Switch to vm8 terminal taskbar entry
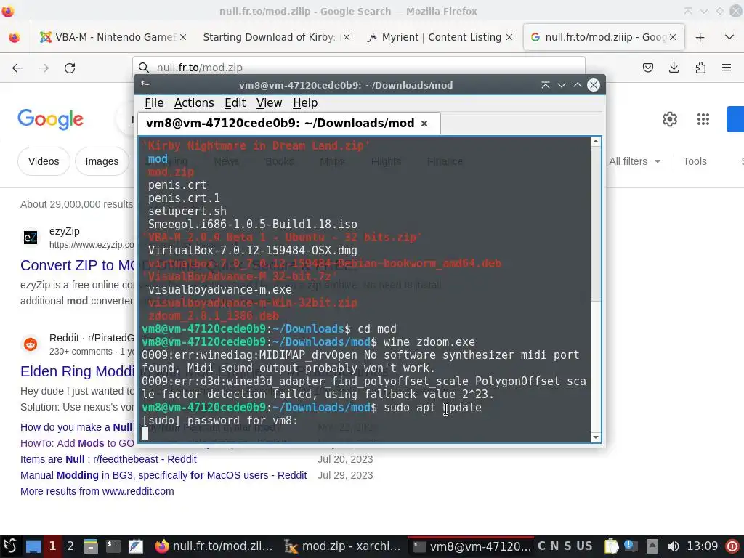The height and width of the screenshot is (558, 744). (x=471, y=546)
